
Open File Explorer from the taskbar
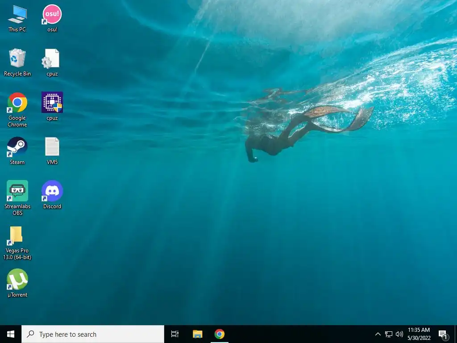click(x=197, y=334)
